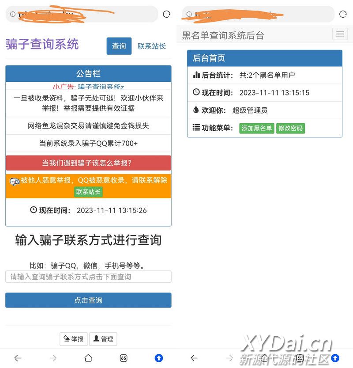
Task: Click the green 联系站长 button in orange banner
Action: [x=88, y=192]
